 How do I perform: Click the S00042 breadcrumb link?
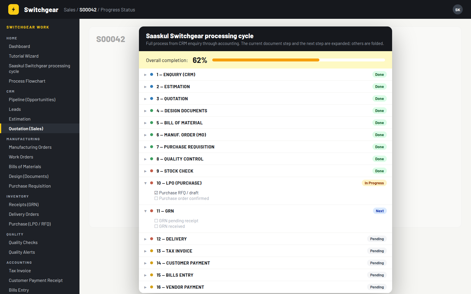click(x=88, y=10)
